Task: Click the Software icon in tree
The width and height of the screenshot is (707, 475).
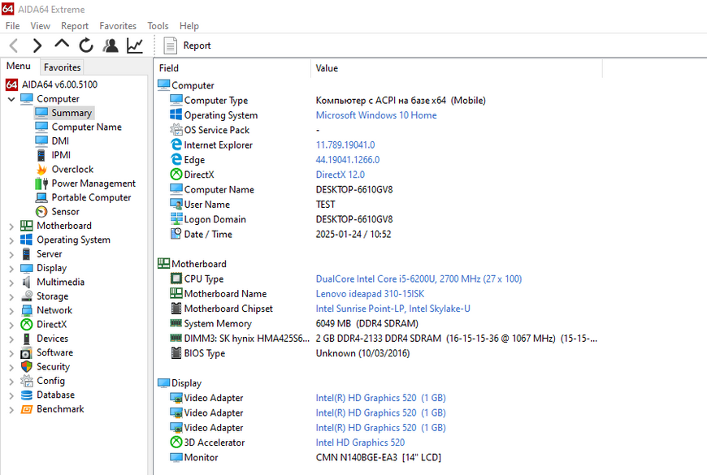Action: [27, 353]
